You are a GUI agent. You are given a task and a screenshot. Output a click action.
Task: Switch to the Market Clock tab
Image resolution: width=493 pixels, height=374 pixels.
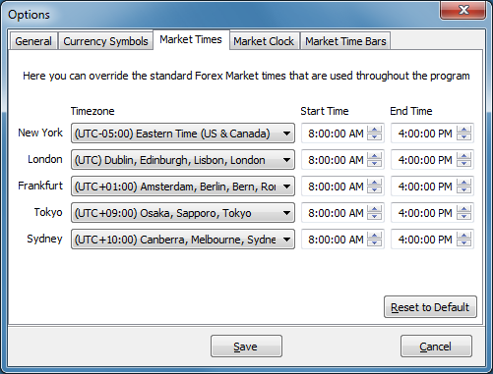click(264, 41)
